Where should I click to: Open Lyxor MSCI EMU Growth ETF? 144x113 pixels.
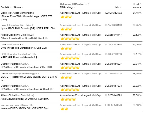pos(28,29)
